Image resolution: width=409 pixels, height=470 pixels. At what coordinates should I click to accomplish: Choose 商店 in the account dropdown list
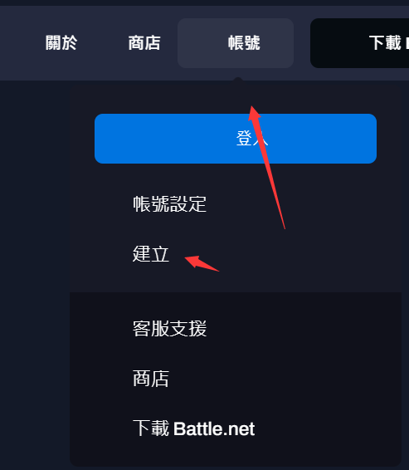pos(151,379)
